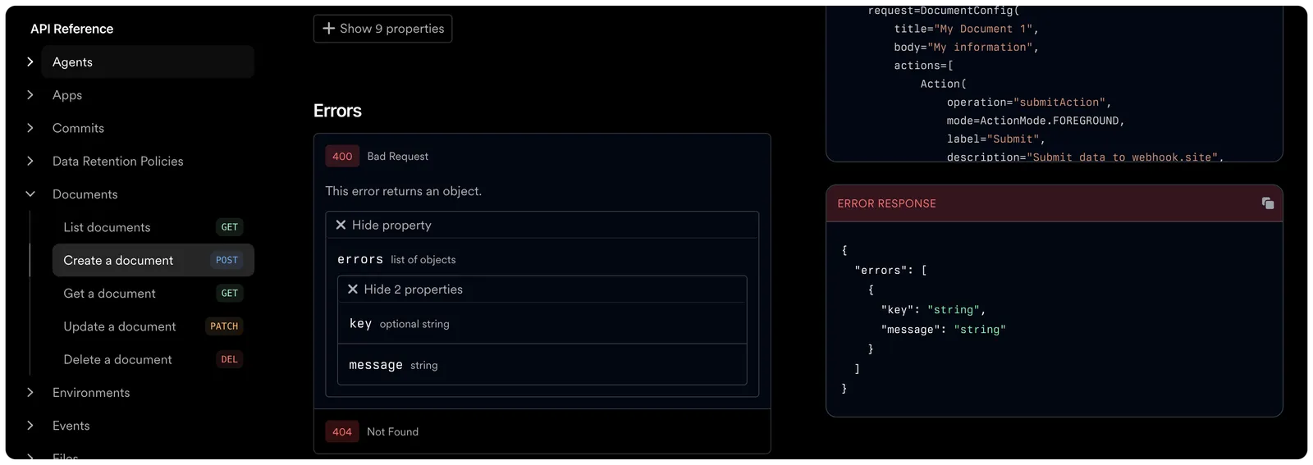The height and width of the screenshot is (465, 1313).
Task: Open the Agents sidebar item
Action: [148, 62]
